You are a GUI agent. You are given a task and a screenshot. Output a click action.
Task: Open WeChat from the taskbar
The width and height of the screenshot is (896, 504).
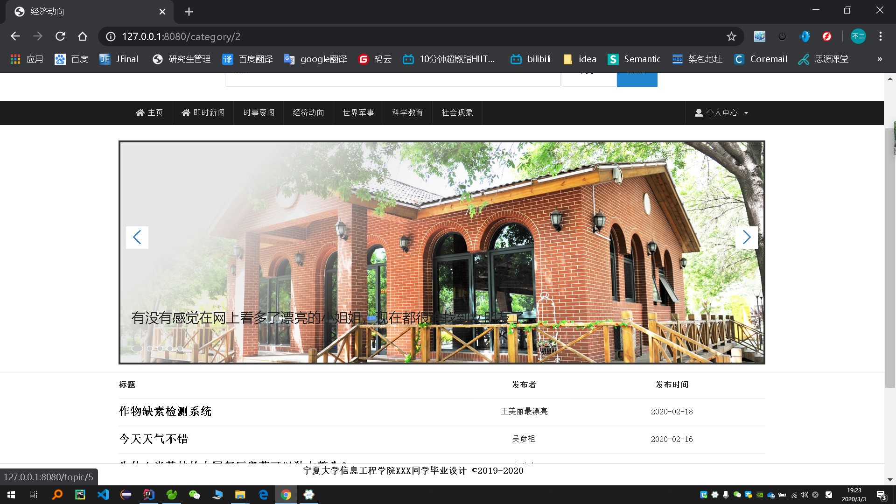[x=194, y=495]
